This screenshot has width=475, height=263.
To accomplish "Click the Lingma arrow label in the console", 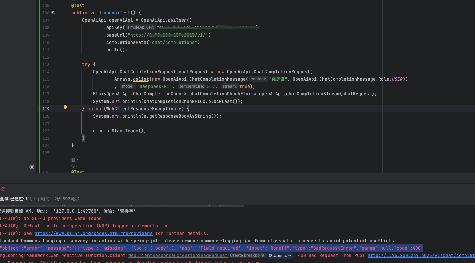I will [x=282, y=255].
